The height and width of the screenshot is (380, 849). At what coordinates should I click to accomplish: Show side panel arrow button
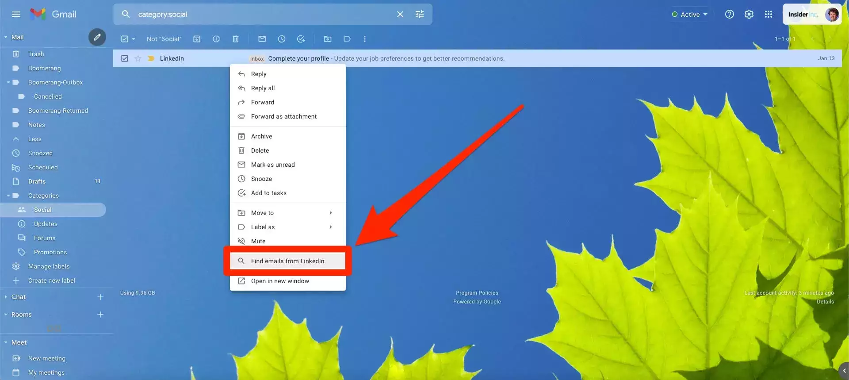pyautogui.click(x=844, y=371)
